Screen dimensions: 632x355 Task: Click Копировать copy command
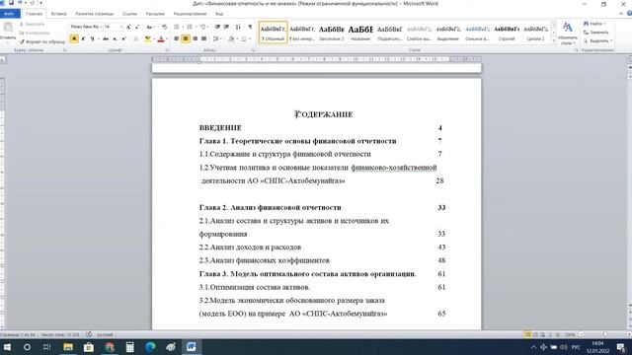35,33
